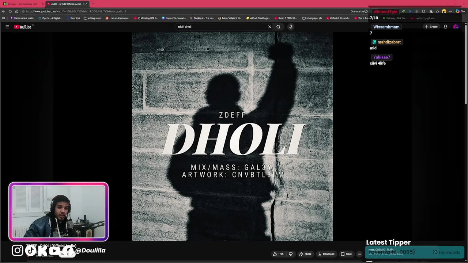Click the leftmost bookmarks bar icon
This screenshot has width=468, height=263.
pos(4,18)
